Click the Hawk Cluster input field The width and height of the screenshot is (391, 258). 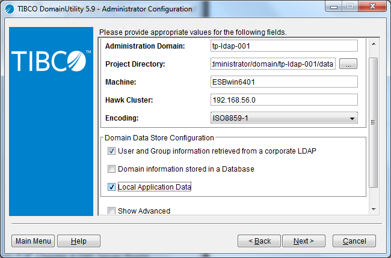(284, 100)
